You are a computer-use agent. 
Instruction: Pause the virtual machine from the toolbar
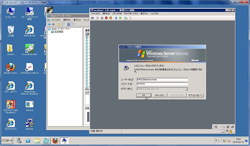[x=116, y=18]
